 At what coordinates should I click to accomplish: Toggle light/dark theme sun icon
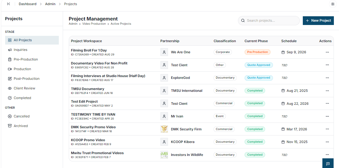tap(333, 4)
